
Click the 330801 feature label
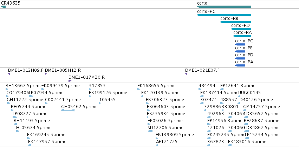pos(230,107)
